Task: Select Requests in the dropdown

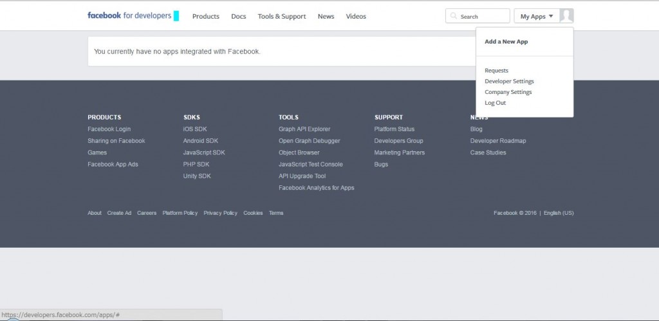Action: [x=496, y=71]
